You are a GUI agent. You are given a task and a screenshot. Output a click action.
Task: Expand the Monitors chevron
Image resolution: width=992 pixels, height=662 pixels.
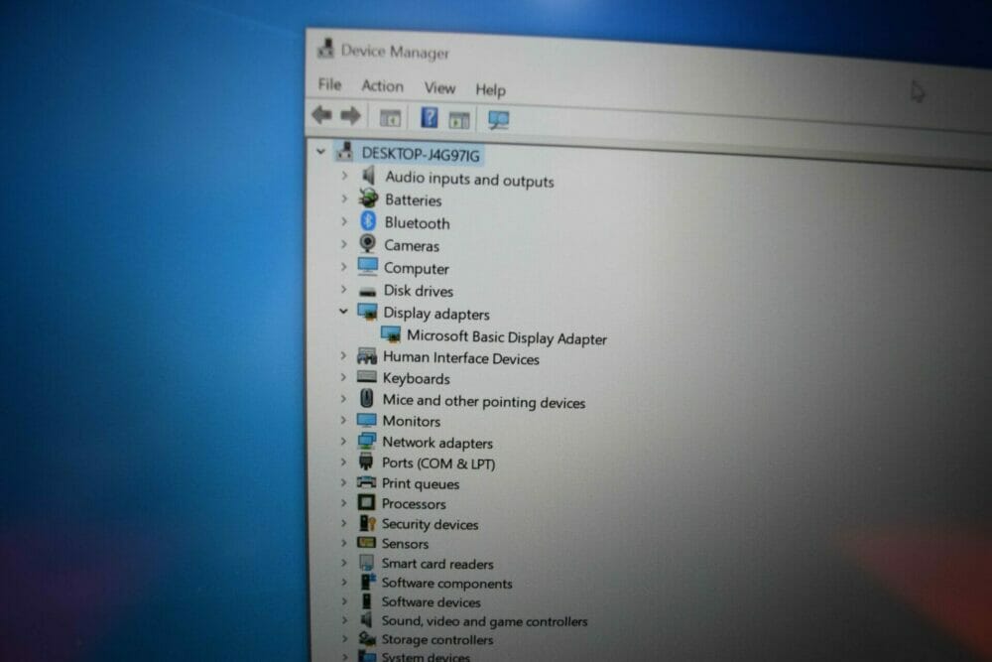pos(343,420)
